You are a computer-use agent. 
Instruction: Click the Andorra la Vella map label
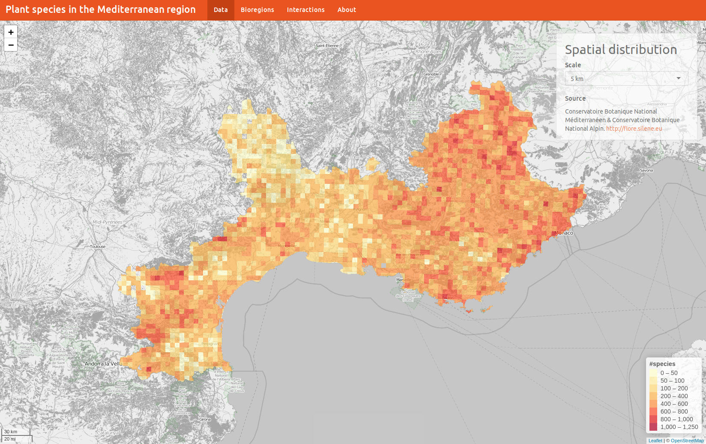(x=104, y=364)
